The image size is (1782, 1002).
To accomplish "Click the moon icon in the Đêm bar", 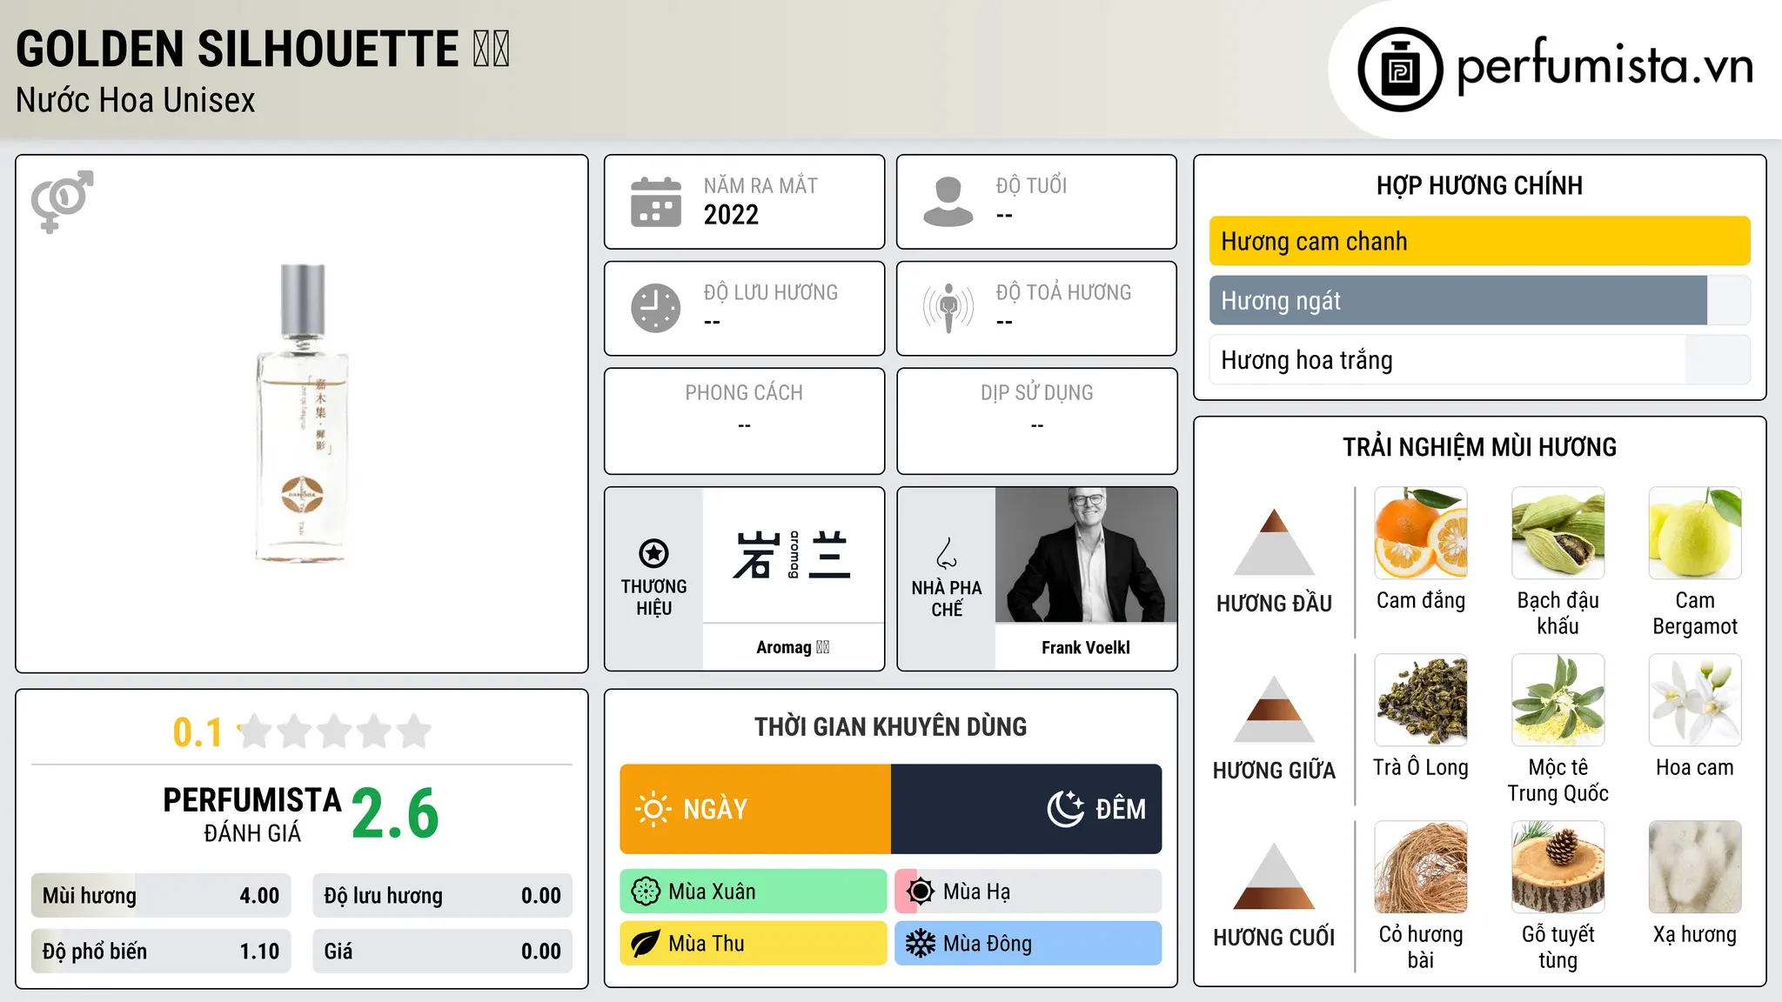I will 1065,809.
